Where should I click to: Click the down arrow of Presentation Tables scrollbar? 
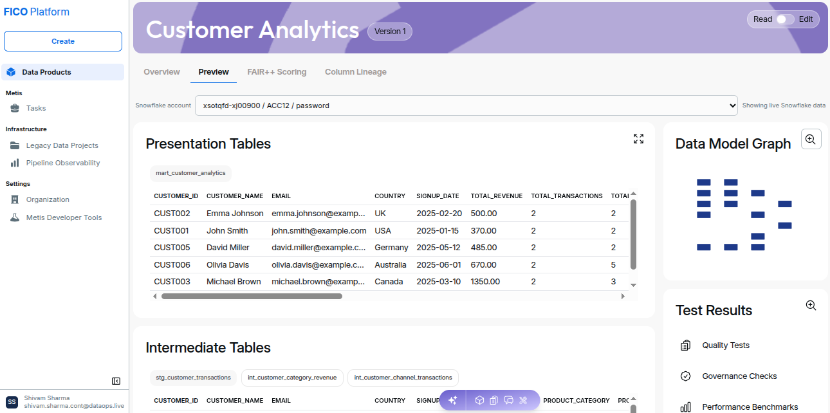click(633, 284)
